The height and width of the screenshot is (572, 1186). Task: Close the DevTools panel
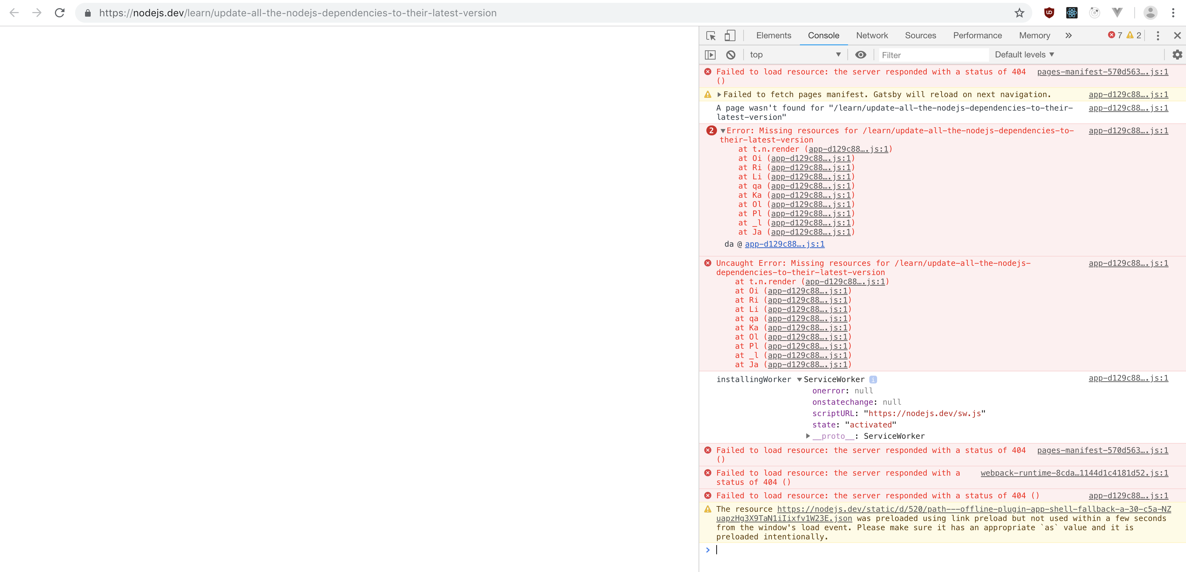pos(1177,35)
